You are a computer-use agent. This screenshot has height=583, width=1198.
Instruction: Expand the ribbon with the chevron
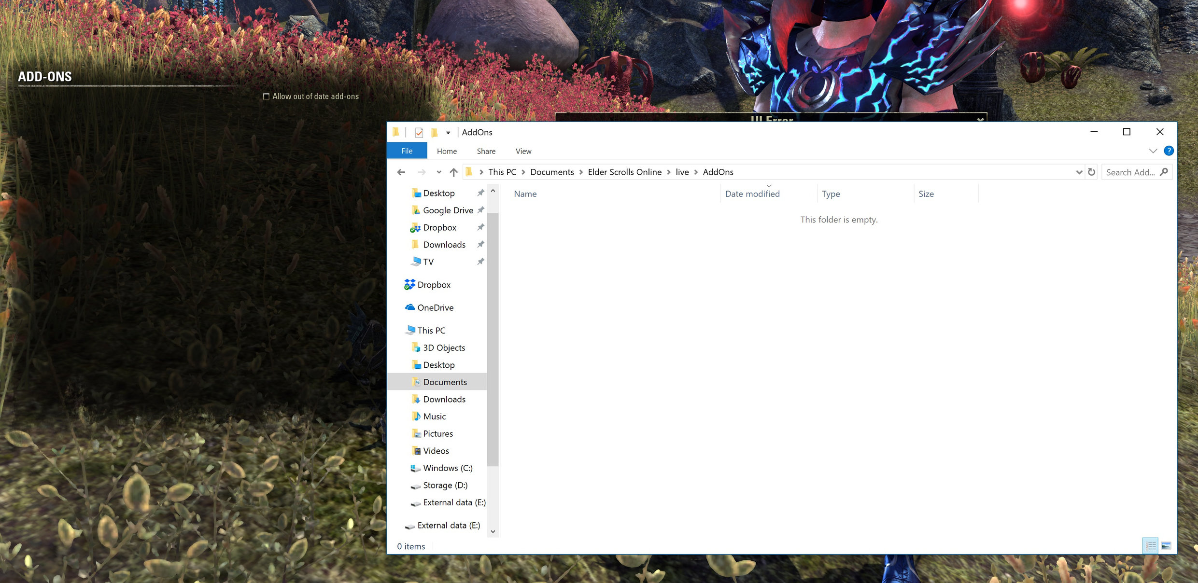point(1153,151)
